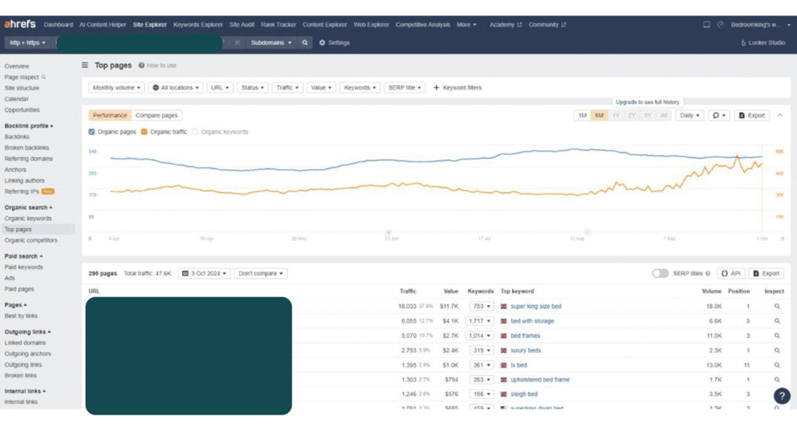Image resolution: width=797 pixels, height=438 pixels.
Task: Open Keywords Explorer in the top menu
Action: [198, 25]
